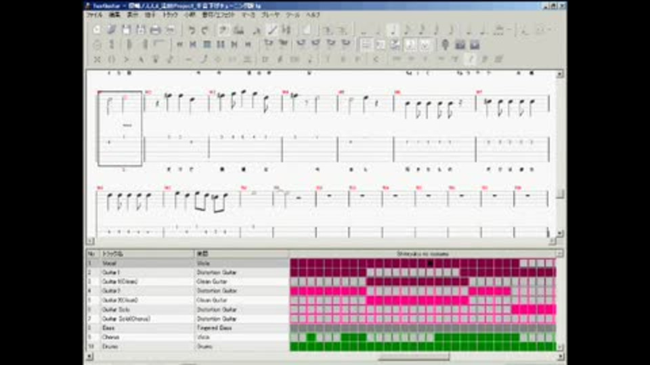650x365 pixels.
Task: Click the tempo icon in second toolbar row
Action: 97,45
